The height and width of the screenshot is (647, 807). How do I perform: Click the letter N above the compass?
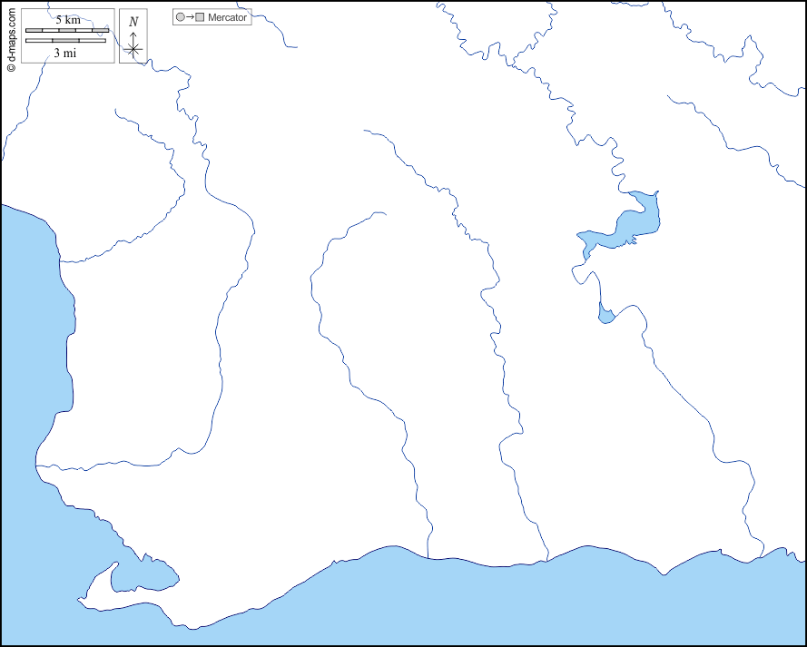coord(133,22)
